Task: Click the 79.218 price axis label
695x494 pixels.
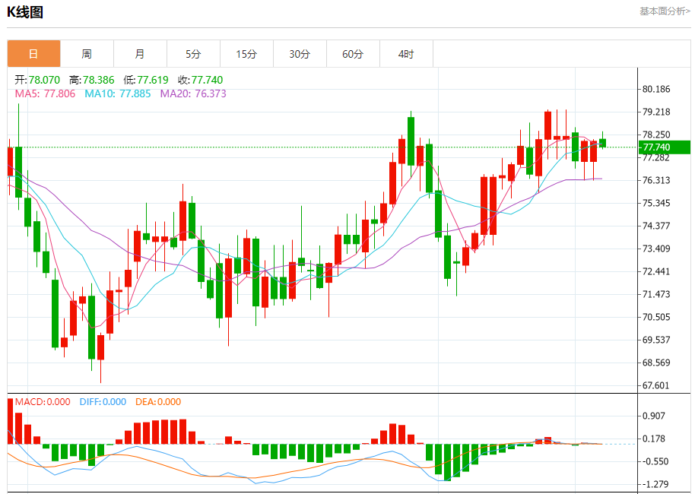Action: (x=656, y=112)
